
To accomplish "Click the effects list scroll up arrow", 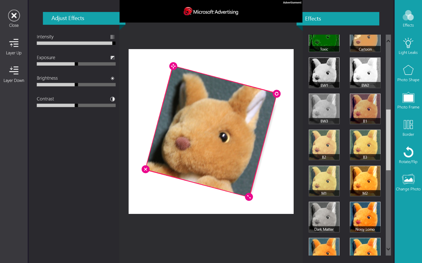I will [x=388, y=41].
